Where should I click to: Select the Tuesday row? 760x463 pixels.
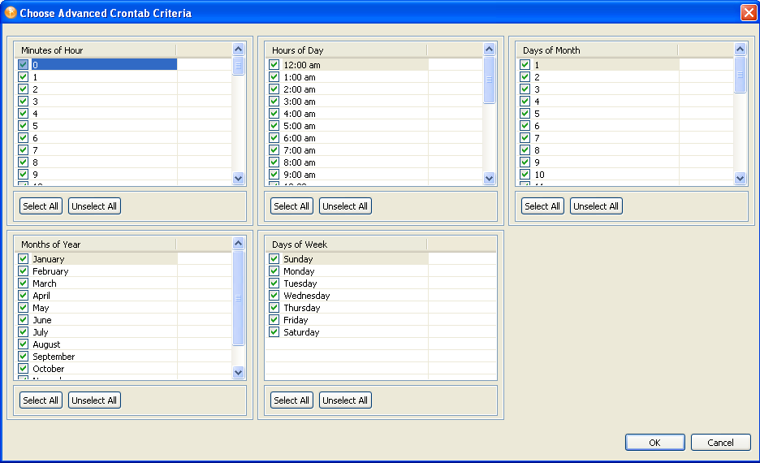point(381,283)
